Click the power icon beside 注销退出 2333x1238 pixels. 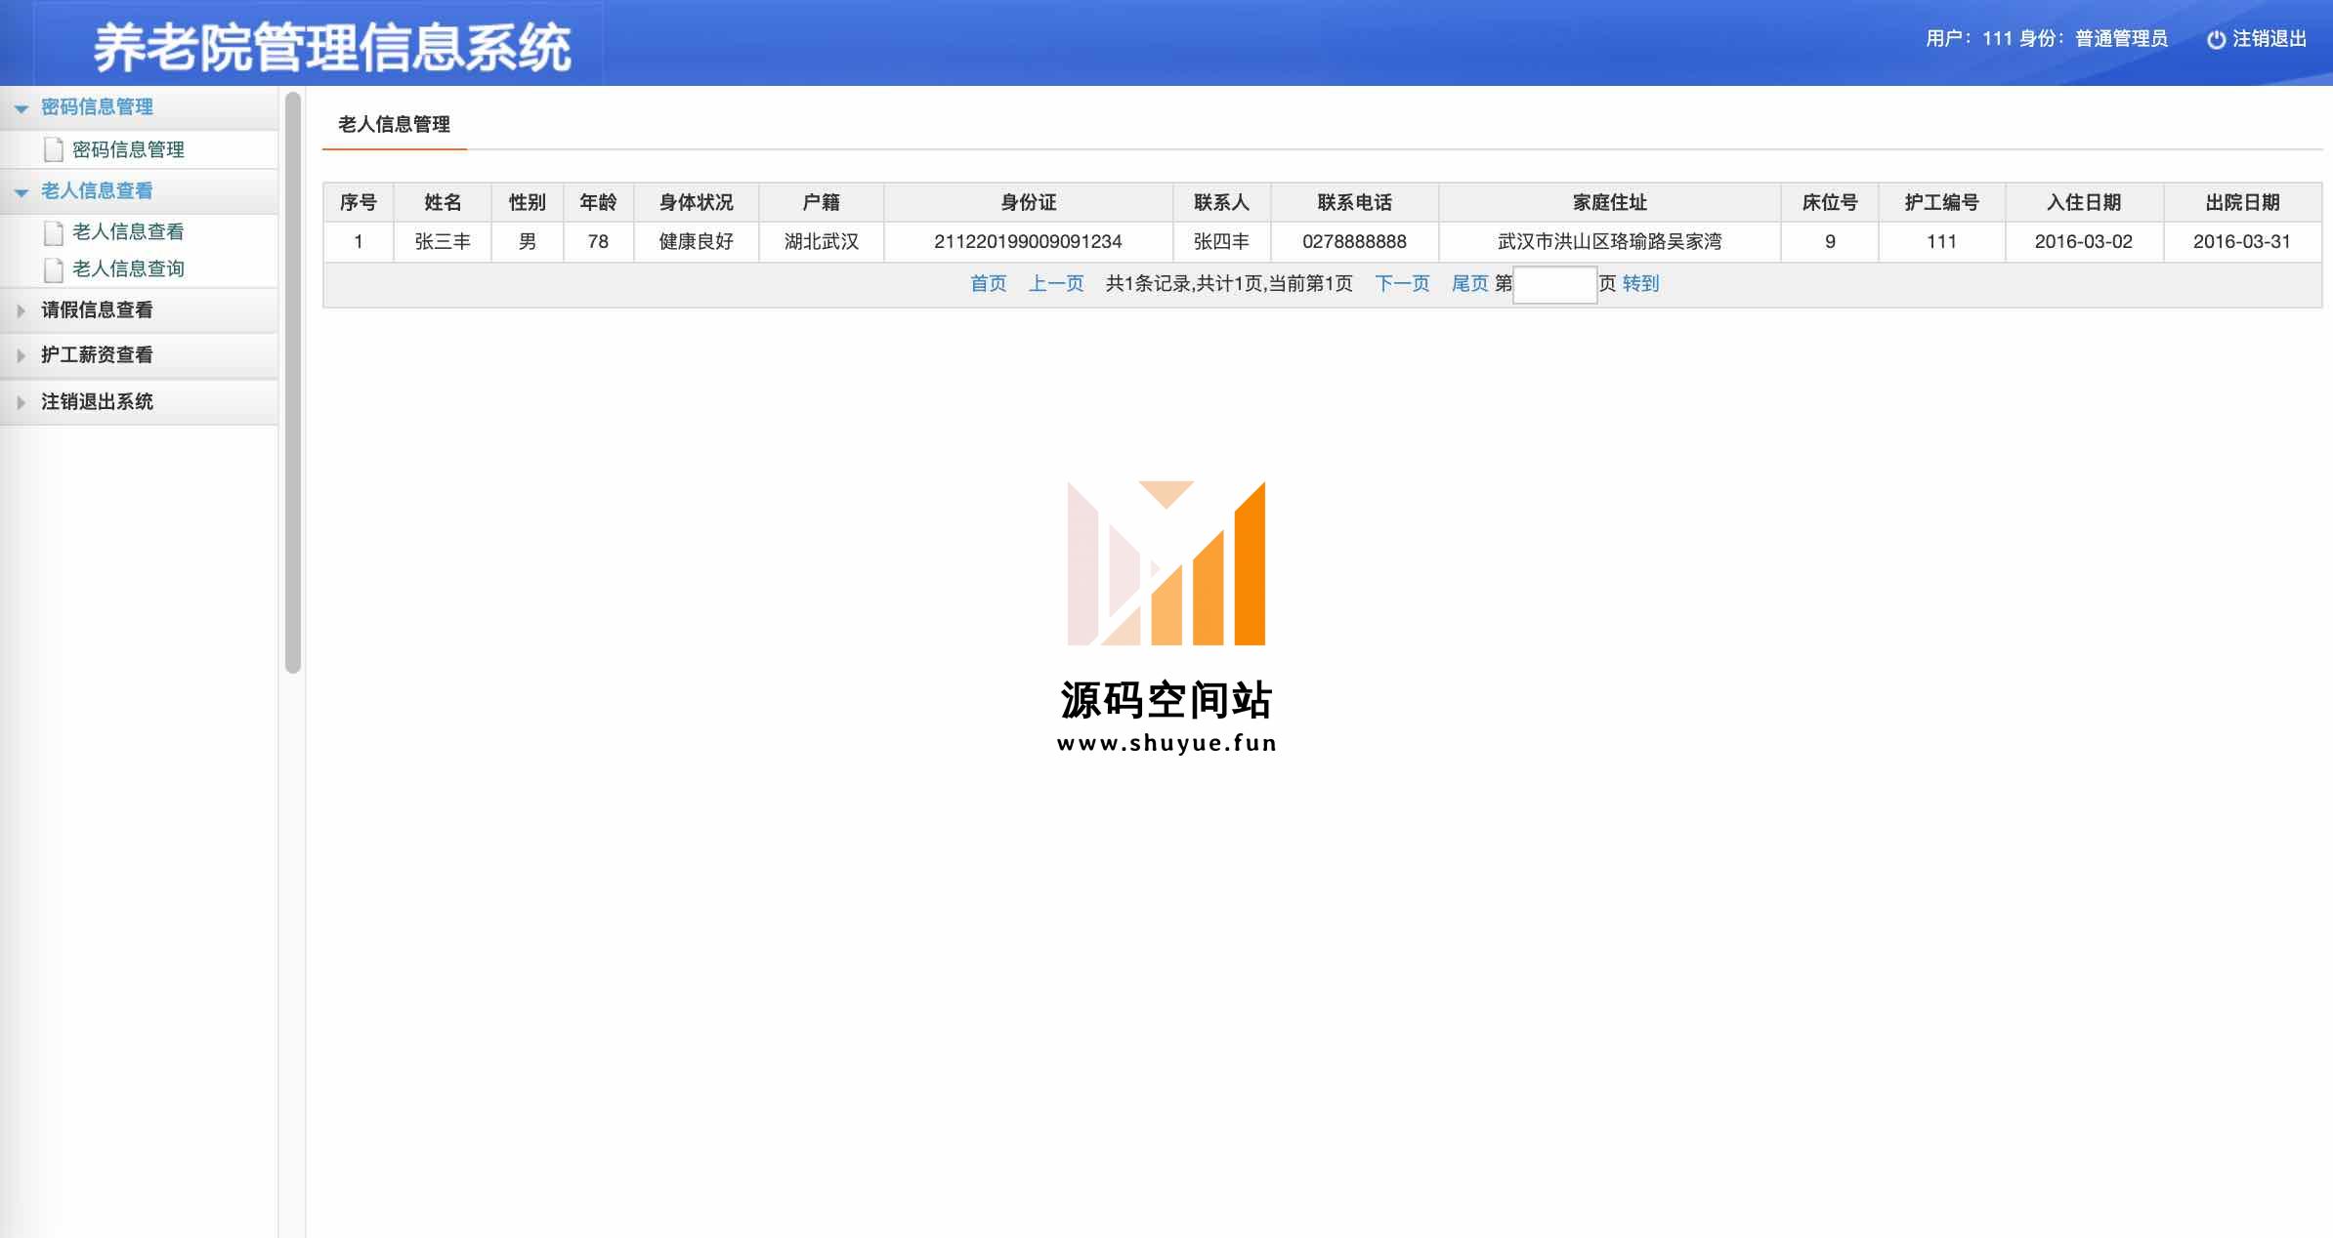click(2216, 39)
